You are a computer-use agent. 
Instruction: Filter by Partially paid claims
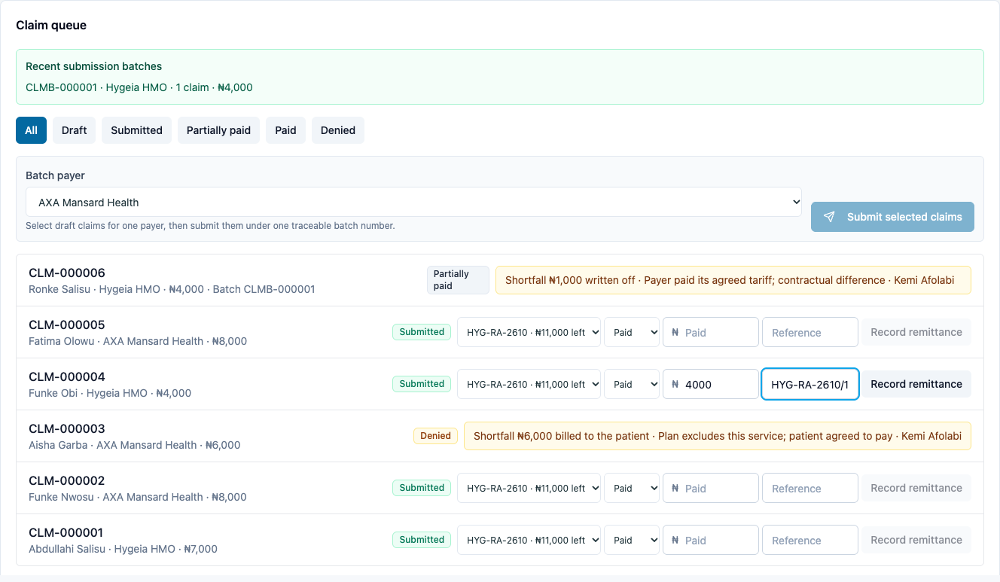click(218, 130)
